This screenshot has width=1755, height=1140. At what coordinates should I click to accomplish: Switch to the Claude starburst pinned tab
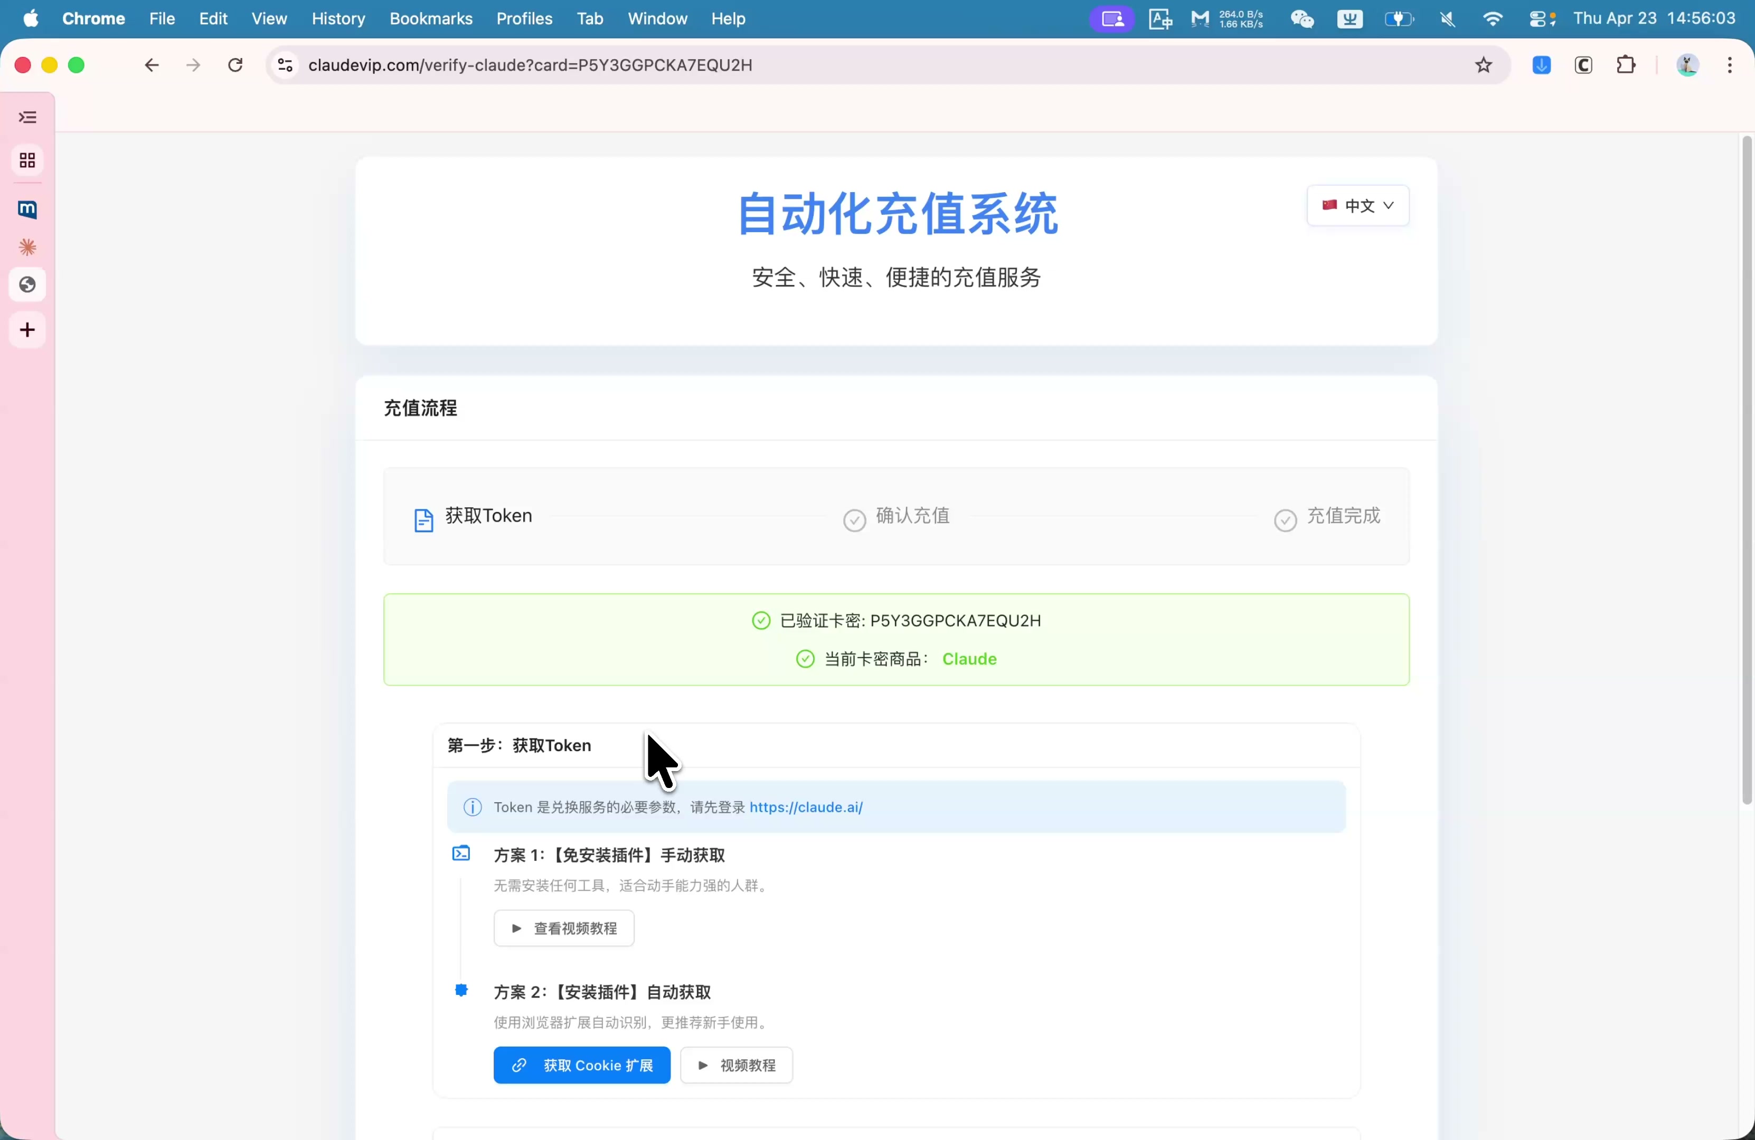[x=27, y=248]
